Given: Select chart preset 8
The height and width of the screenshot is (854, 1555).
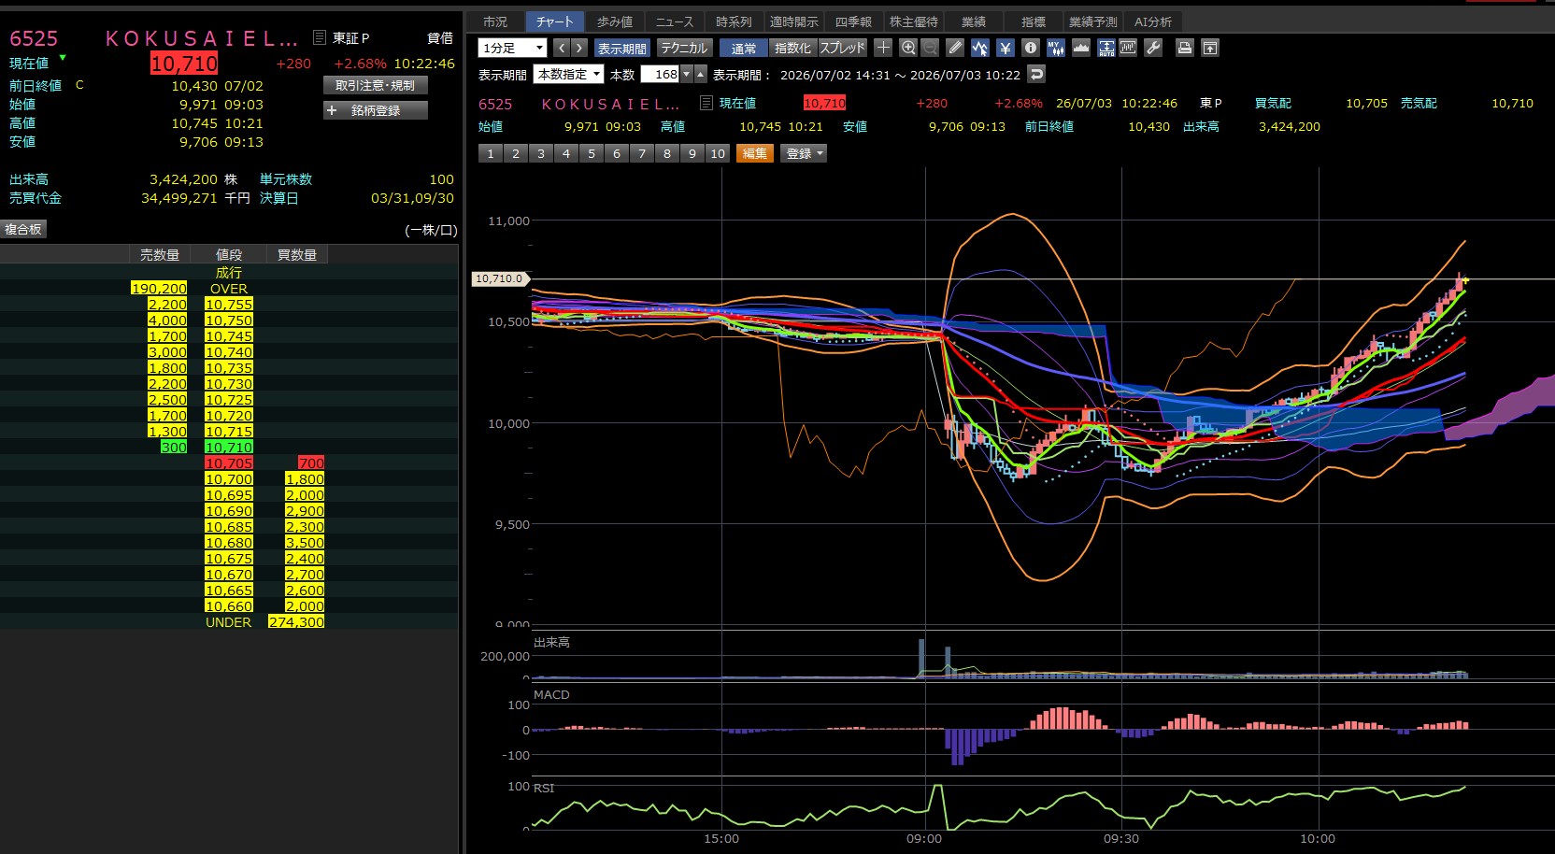Looking at the screenshot, I should (667, 153).
